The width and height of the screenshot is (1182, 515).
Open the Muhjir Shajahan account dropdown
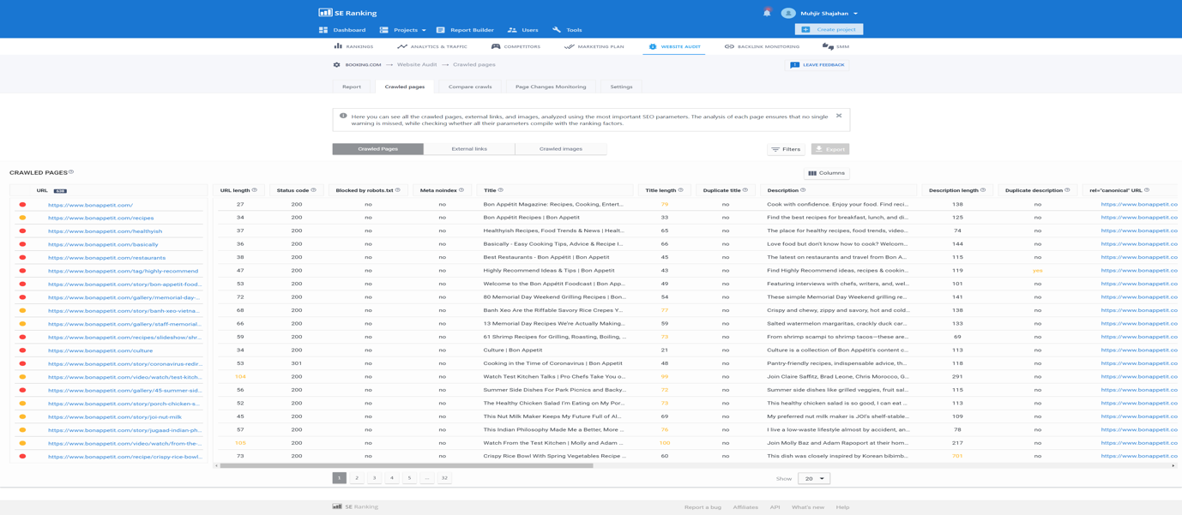tap(829, 14)
